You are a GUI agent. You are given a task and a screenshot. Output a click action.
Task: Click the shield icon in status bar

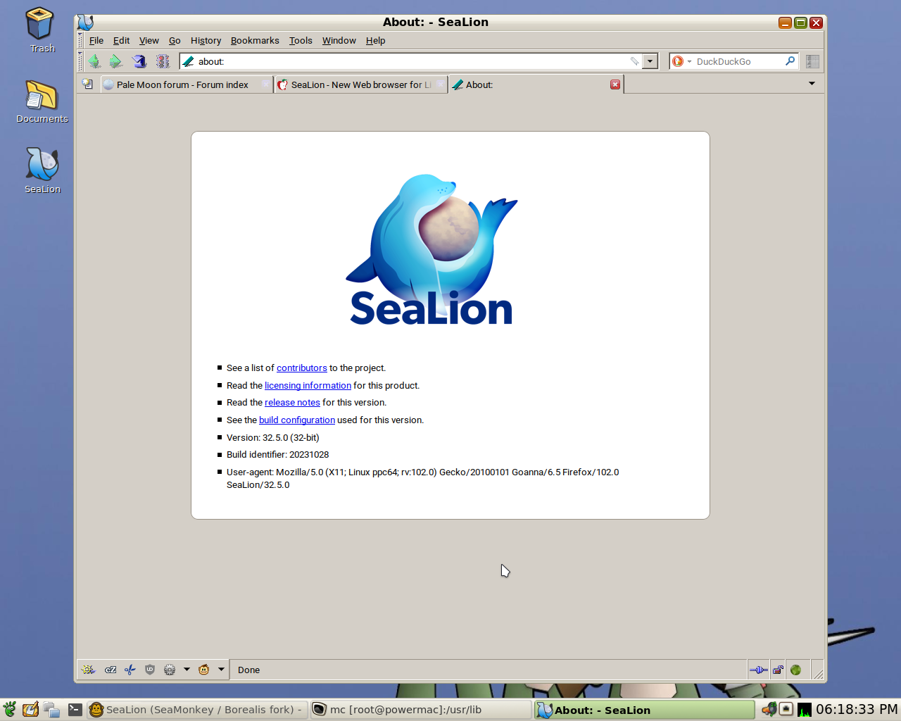150,670
